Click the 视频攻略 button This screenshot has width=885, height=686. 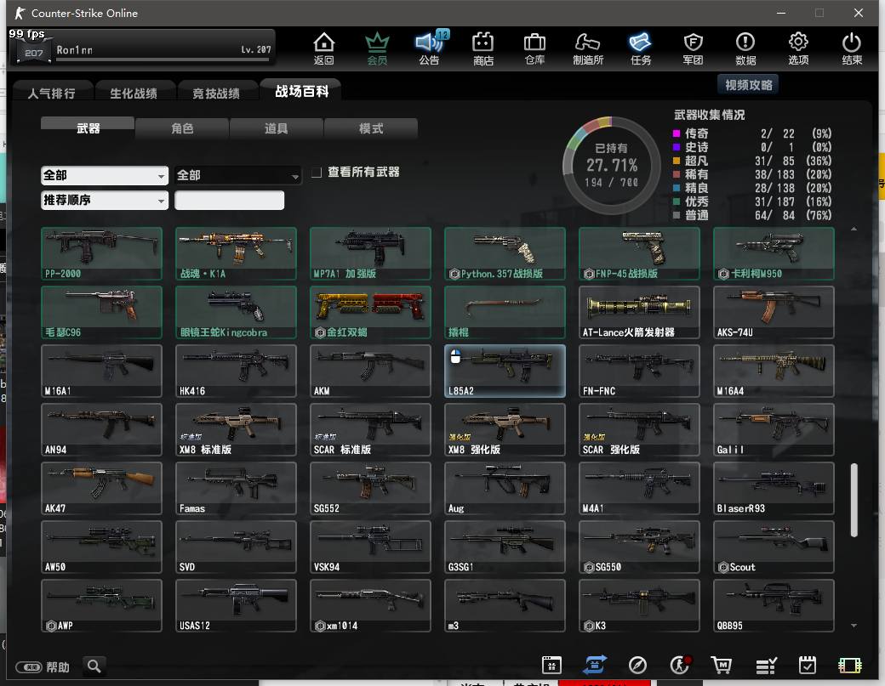tap(749, 85)
